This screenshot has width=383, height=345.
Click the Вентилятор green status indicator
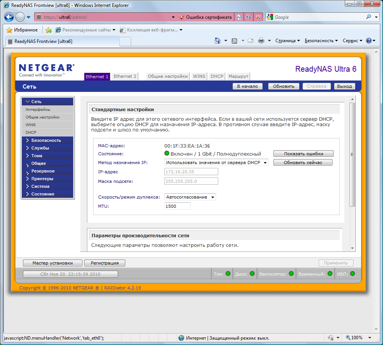click(291, 274)
